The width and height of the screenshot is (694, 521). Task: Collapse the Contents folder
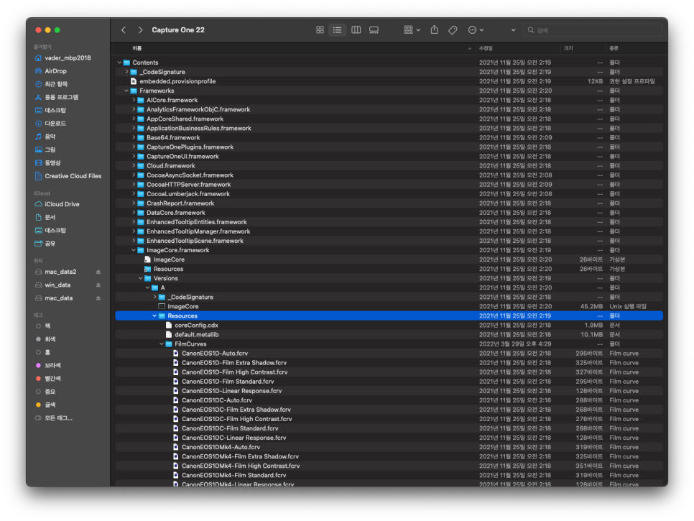[x=119, y=63]
